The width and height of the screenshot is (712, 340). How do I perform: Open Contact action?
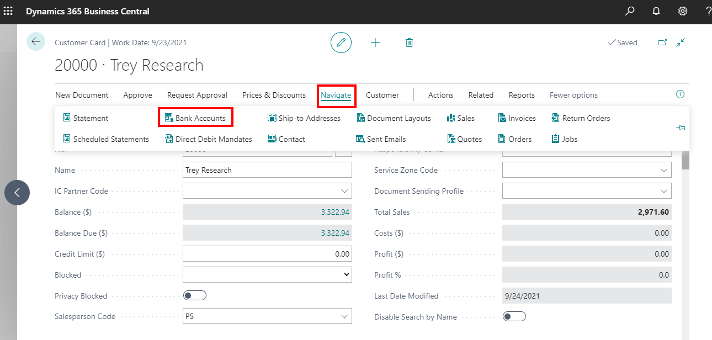pyautogui.click(x=286, y=139)
